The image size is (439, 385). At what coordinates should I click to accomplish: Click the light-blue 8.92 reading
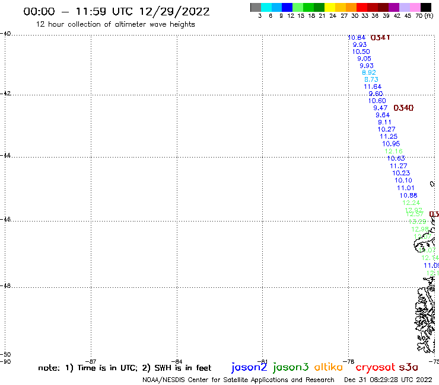[x=369, y=72]
